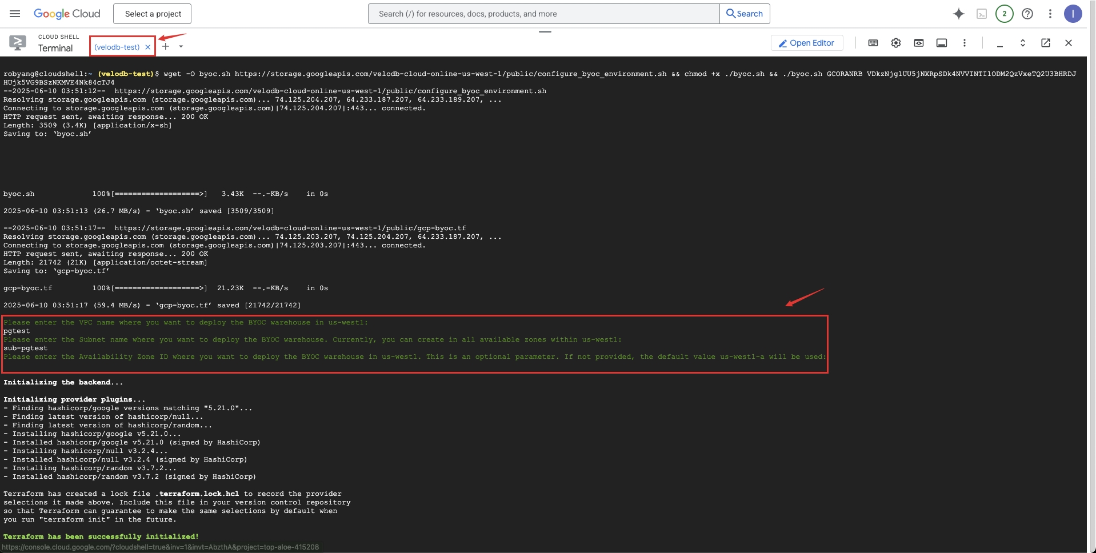Select the keyboard input icon in Cloud Shell toolbar
Viewport: 1096px width, 553px height.
(873, 43)
